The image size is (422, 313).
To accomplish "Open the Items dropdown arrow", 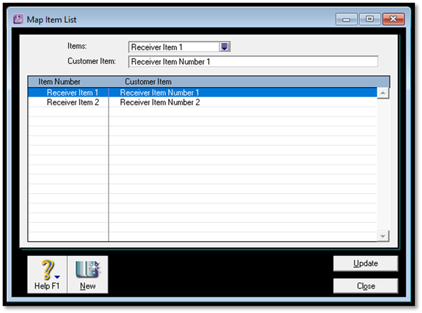I will tap(224, 47).
